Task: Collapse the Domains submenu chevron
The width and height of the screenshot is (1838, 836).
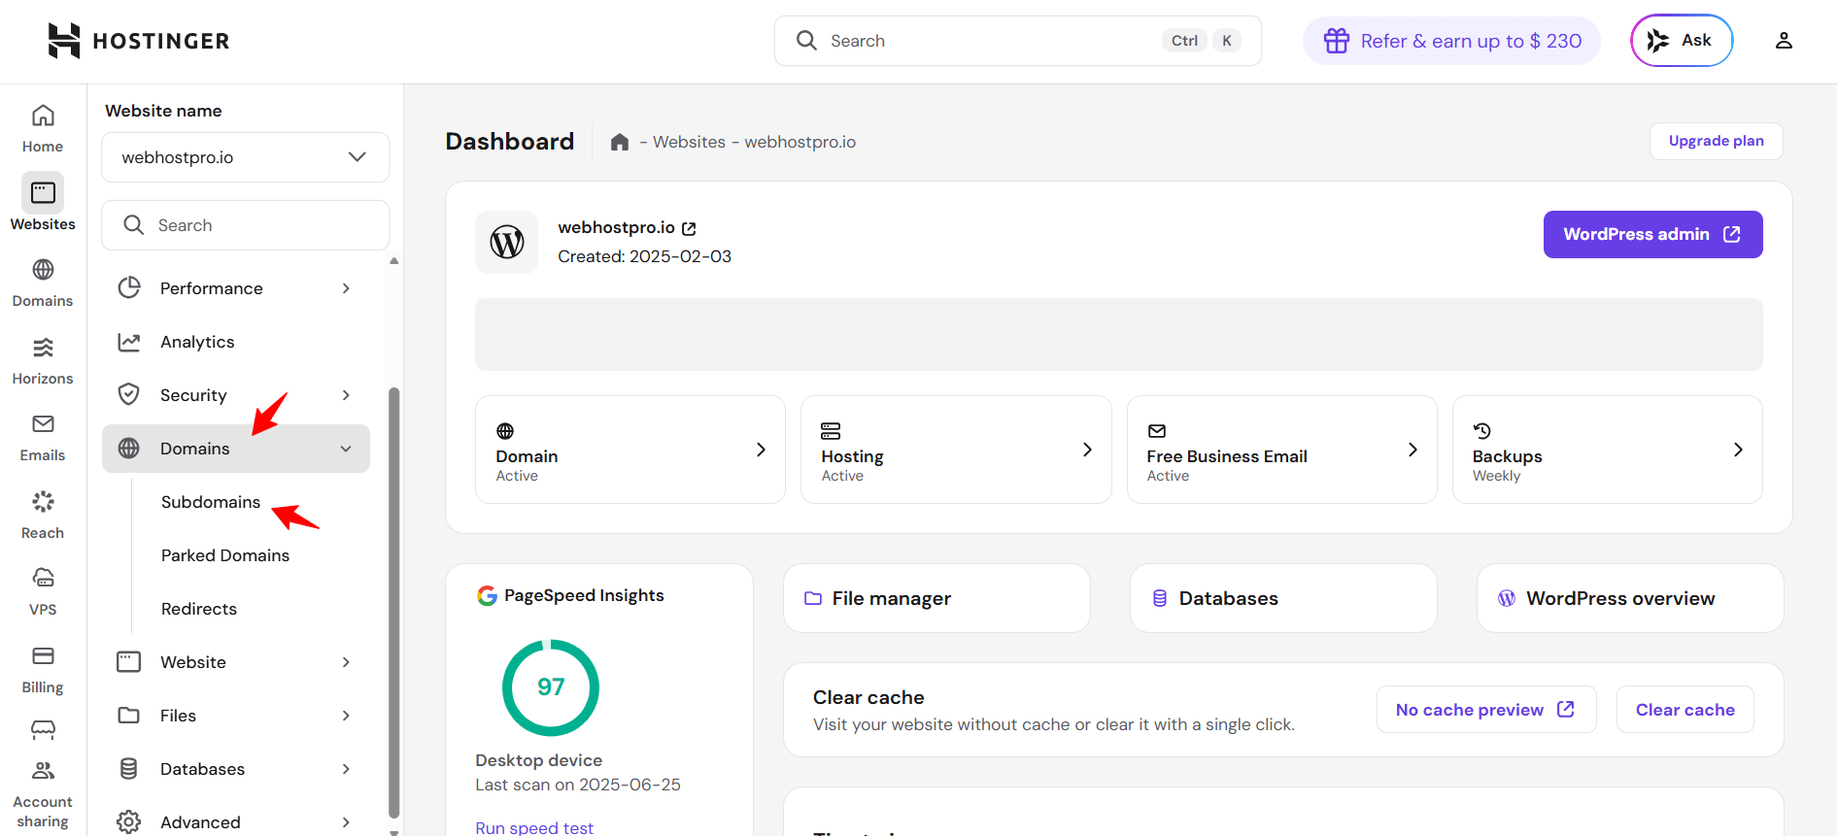Action: [x=346, y=449]
